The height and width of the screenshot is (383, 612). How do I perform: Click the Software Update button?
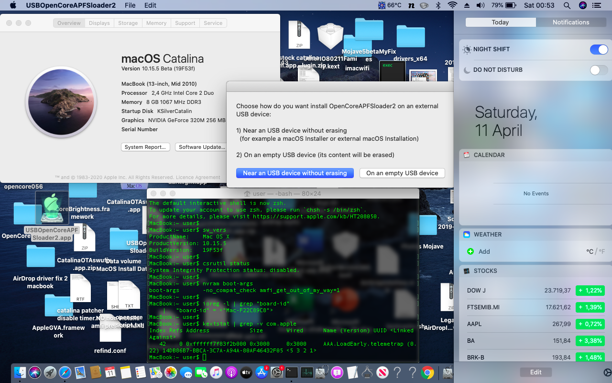pos(202,147)
